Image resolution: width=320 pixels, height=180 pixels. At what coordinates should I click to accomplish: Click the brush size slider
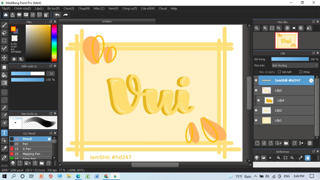click(x=28, y=73)
